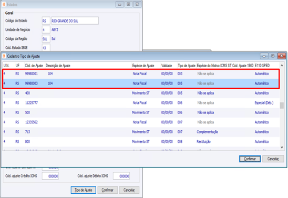Click Espécie do Motivo ICMS ST header

click(x=214, y=66)
